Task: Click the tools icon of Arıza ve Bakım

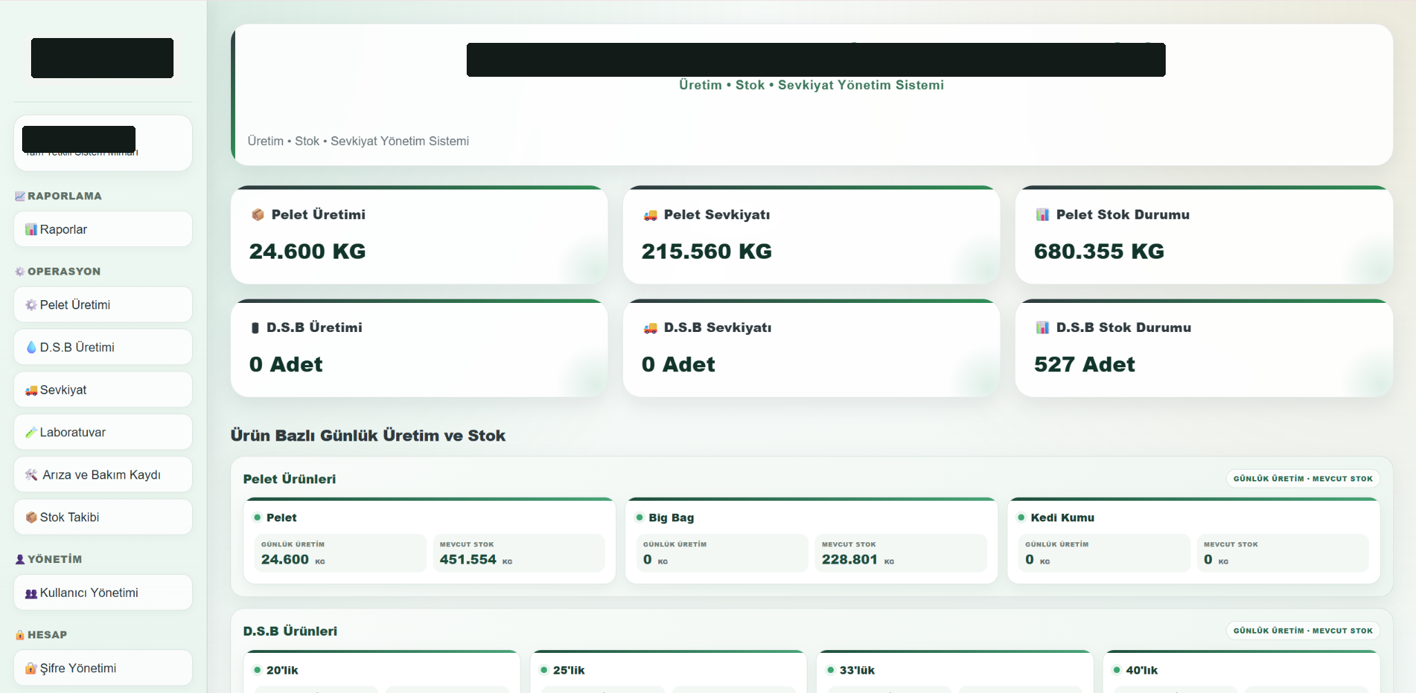Action: point(31,475)
